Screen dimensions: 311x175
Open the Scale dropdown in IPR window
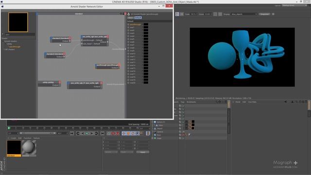[193, 14]
